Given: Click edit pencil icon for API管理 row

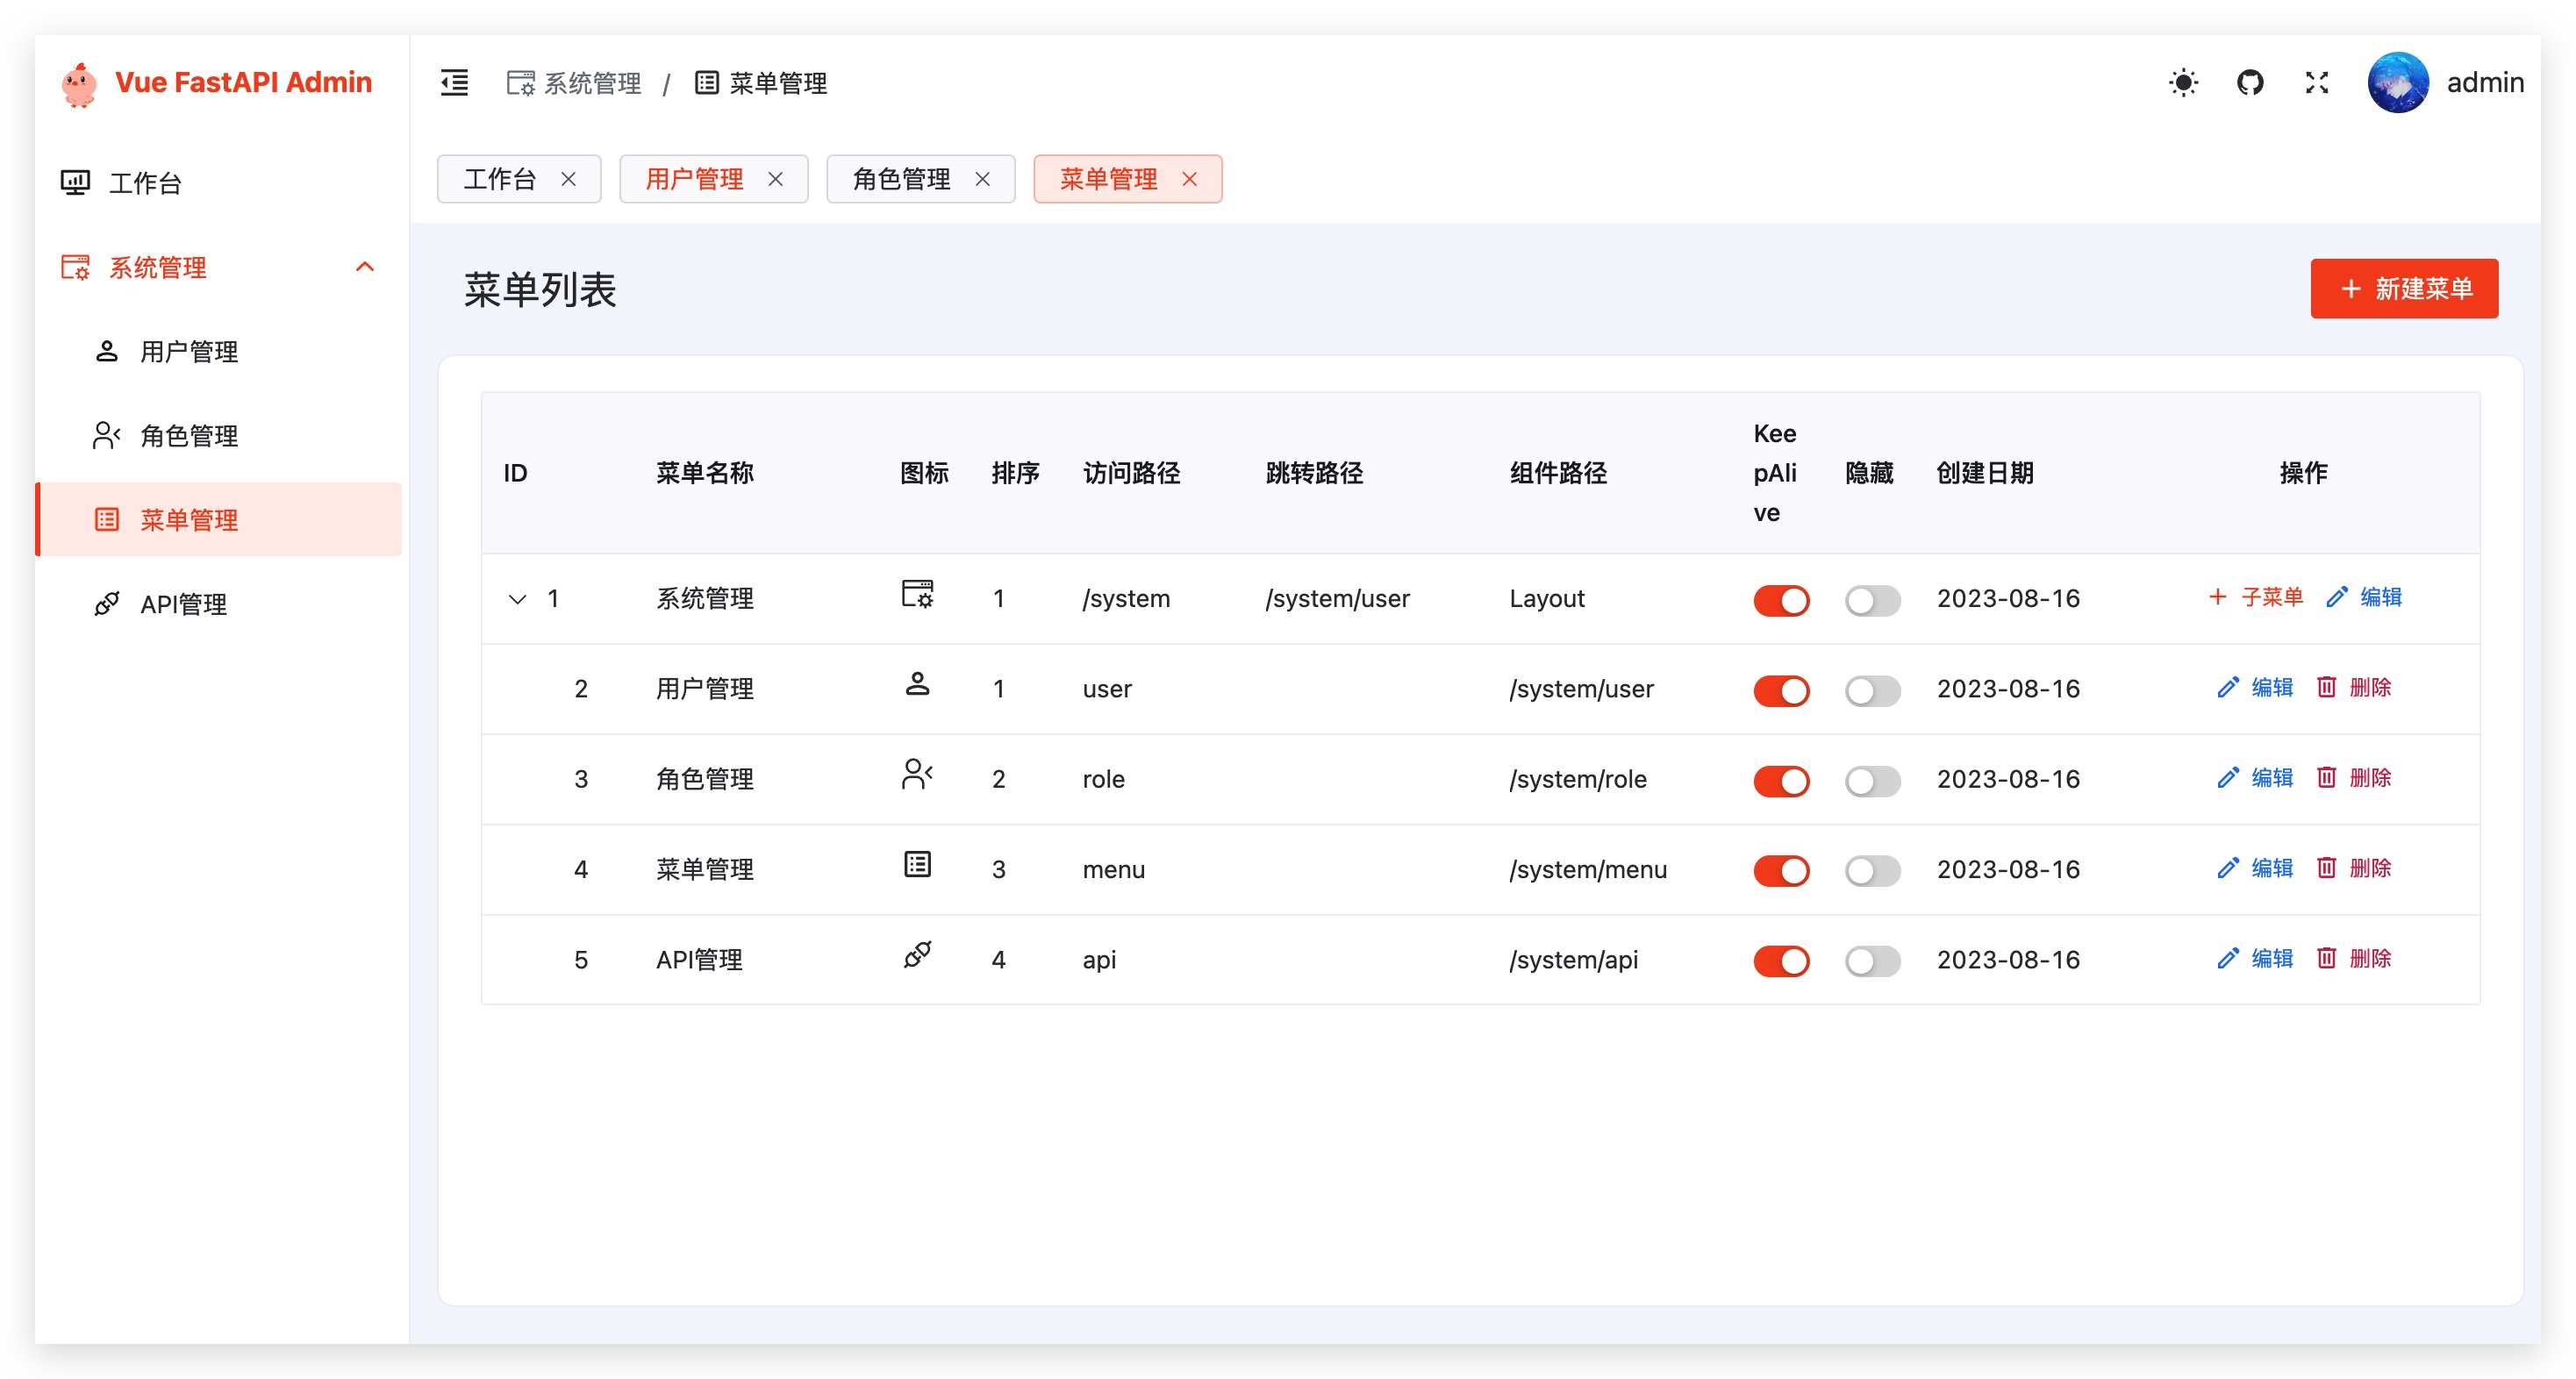Looking at the screenshot, I should pos(2227,958).
